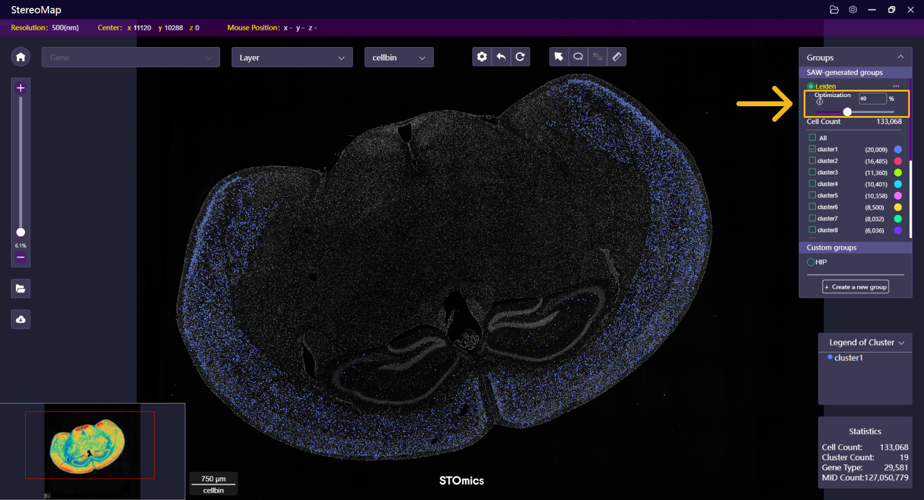Open Leiden group more options menu
Viewport: 924px width, 500px height.
coord(896,86)
